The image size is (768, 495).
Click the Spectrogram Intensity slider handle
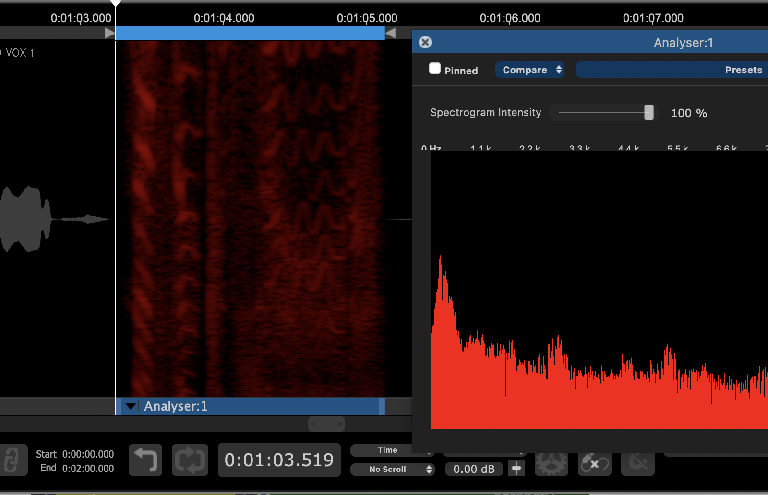(648, 113)
